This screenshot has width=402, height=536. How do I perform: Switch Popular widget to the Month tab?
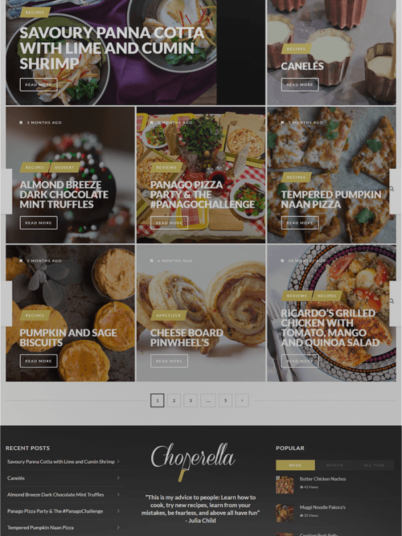click(x=334, y=465)
